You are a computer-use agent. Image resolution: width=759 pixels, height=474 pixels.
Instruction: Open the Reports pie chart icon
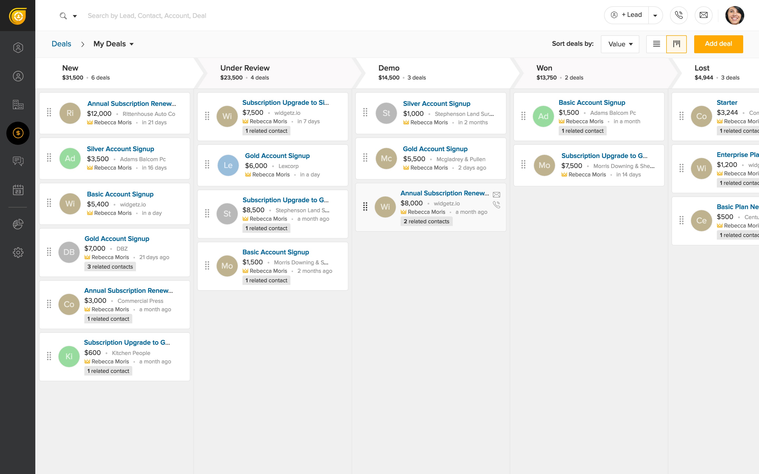tap(18, 224)
